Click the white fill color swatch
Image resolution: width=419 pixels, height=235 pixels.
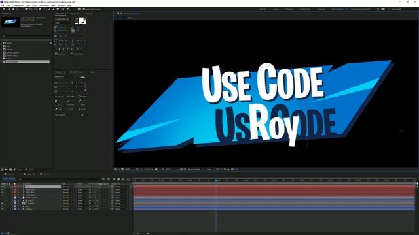81,20
